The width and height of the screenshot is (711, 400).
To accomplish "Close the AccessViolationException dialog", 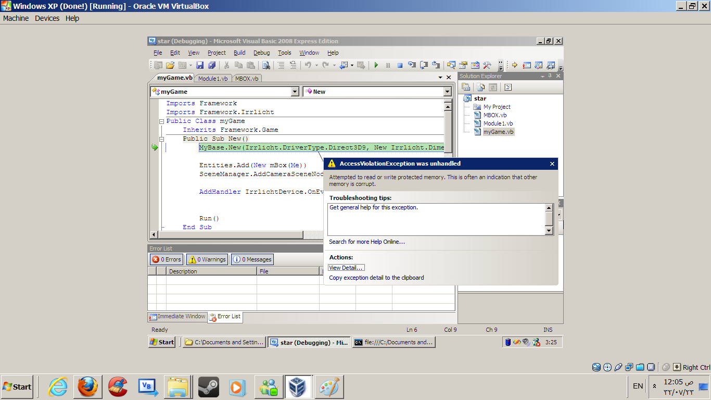I will 552,164.
